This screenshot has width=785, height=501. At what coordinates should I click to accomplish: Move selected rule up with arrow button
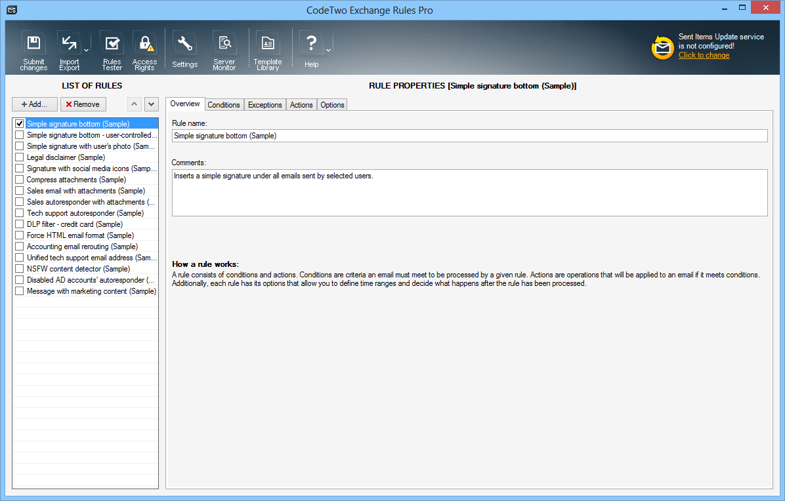pyautogui.click(x=134, y=104)
